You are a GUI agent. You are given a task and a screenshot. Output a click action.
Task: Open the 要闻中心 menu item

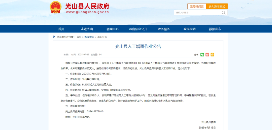(x=113, y=29)
